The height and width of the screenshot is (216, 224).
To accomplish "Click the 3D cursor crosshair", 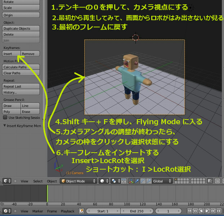I will (x=135, y=38).
